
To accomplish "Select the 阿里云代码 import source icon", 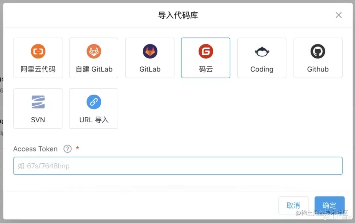I will pyautogui.click(x=37, y=58).
